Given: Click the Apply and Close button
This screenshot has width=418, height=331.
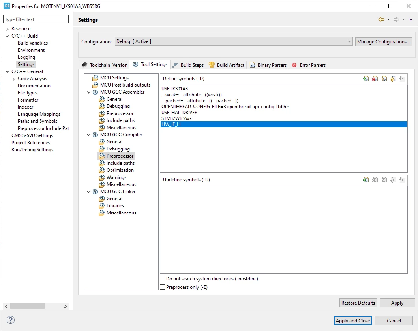Looking at the screenshot, I should point(353,321).
